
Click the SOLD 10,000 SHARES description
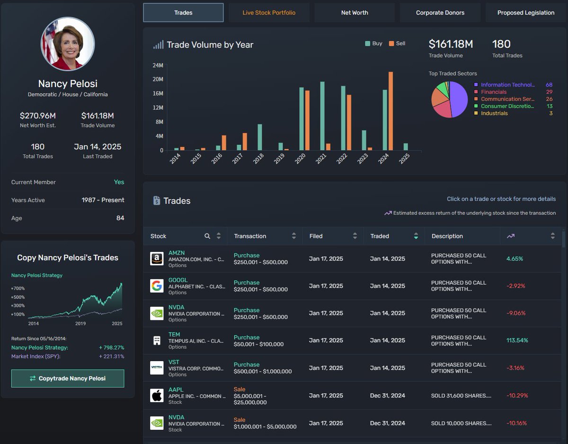pyautogui.click(x=461, y=423)
